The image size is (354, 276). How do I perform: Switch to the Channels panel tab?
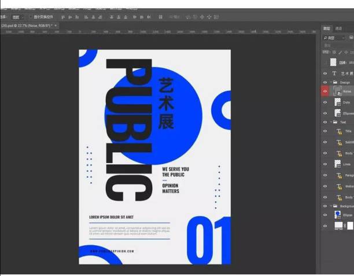[340, 28]
